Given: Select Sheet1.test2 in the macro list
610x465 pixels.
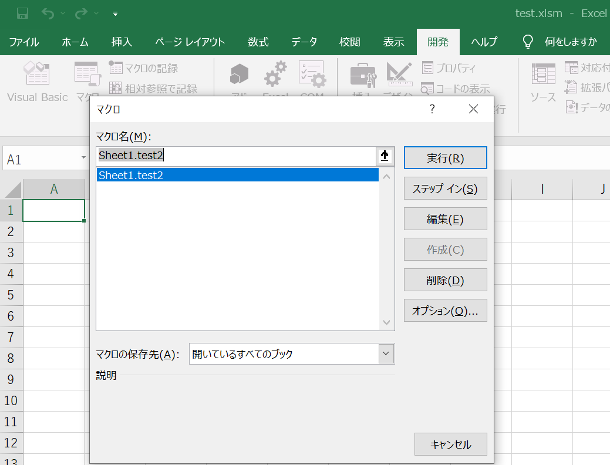Looking at the screenshot, I should coord(238,175).
